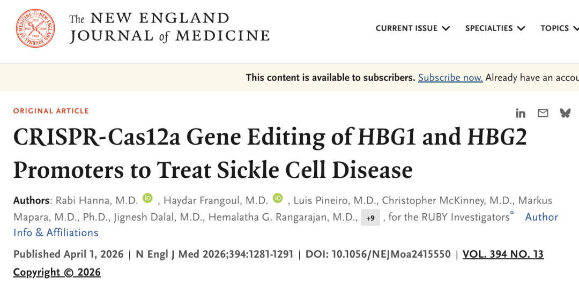Click the Subscribe now link

(450, 78)
